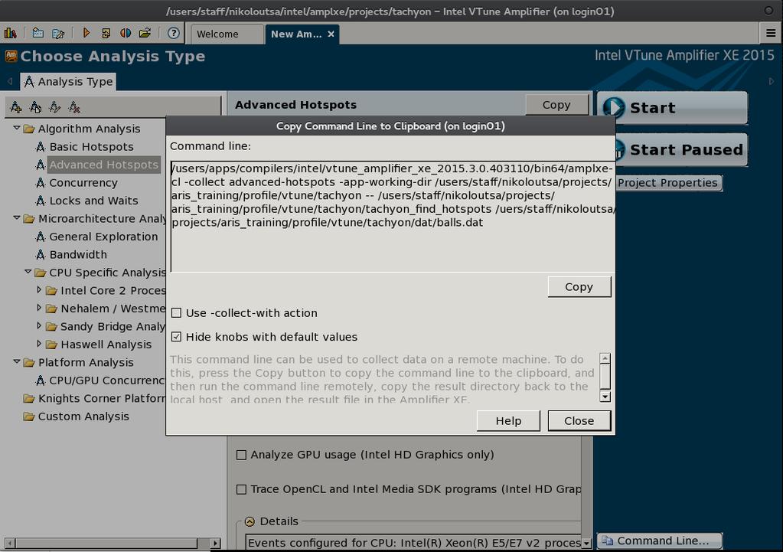Click the Haswell Analysis folder icon

tap(51, 345)
